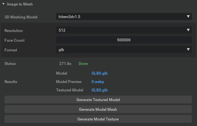Click the Format label
This screenshot has height=126, width=197.
11,50
